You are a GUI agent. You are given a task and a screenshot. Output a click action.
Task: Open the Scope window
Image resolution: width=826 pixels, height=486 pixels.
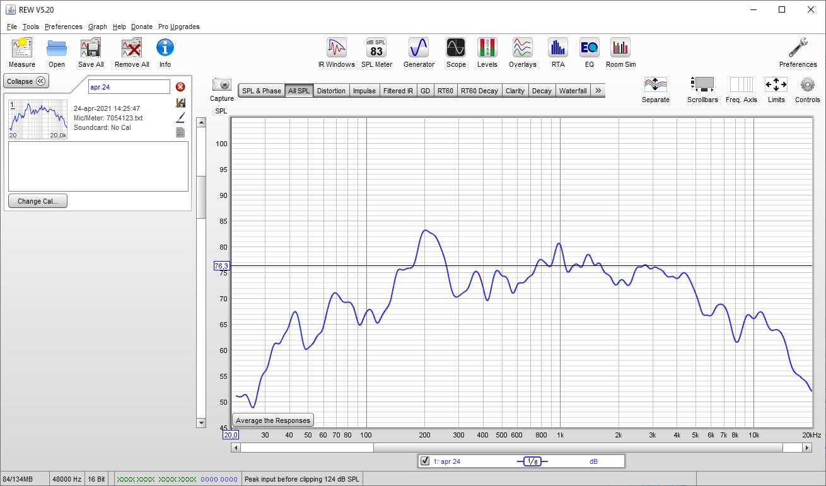[455, 49]
